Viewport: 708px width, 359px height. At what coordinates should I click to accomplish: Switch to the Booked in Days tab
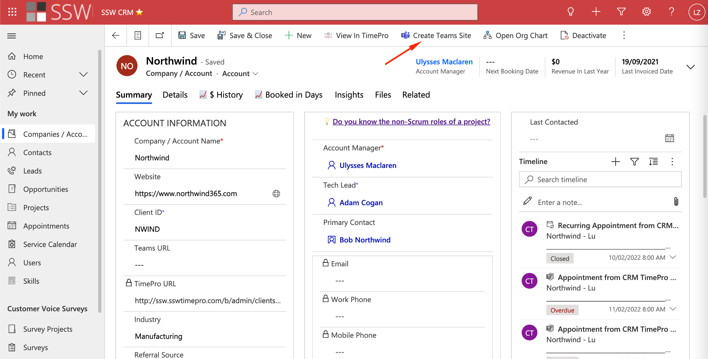pyautogui.click(x=289, y=95)
